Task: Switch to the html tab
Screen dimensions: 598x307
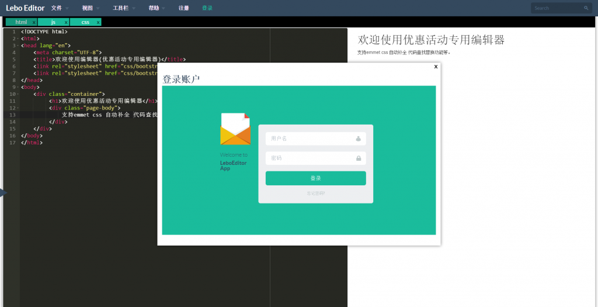Action: click(21, 22)
